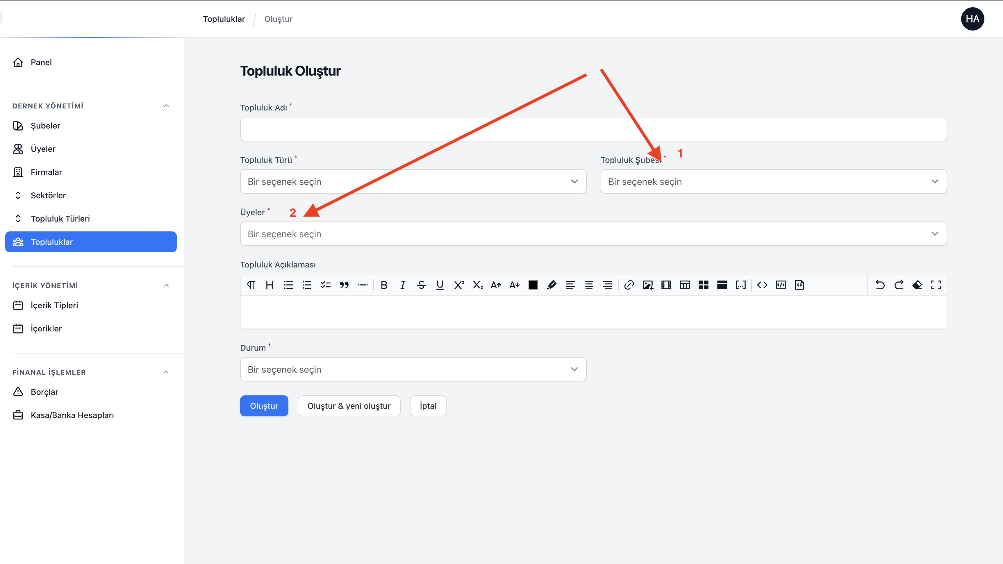Open Üyeler in the sidebar menu

43,149
